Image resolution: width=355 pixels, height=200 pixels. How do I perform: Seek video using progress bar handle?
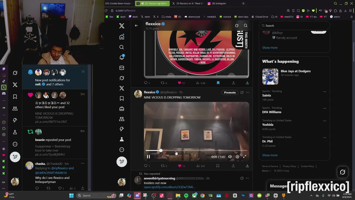[161, 150]
